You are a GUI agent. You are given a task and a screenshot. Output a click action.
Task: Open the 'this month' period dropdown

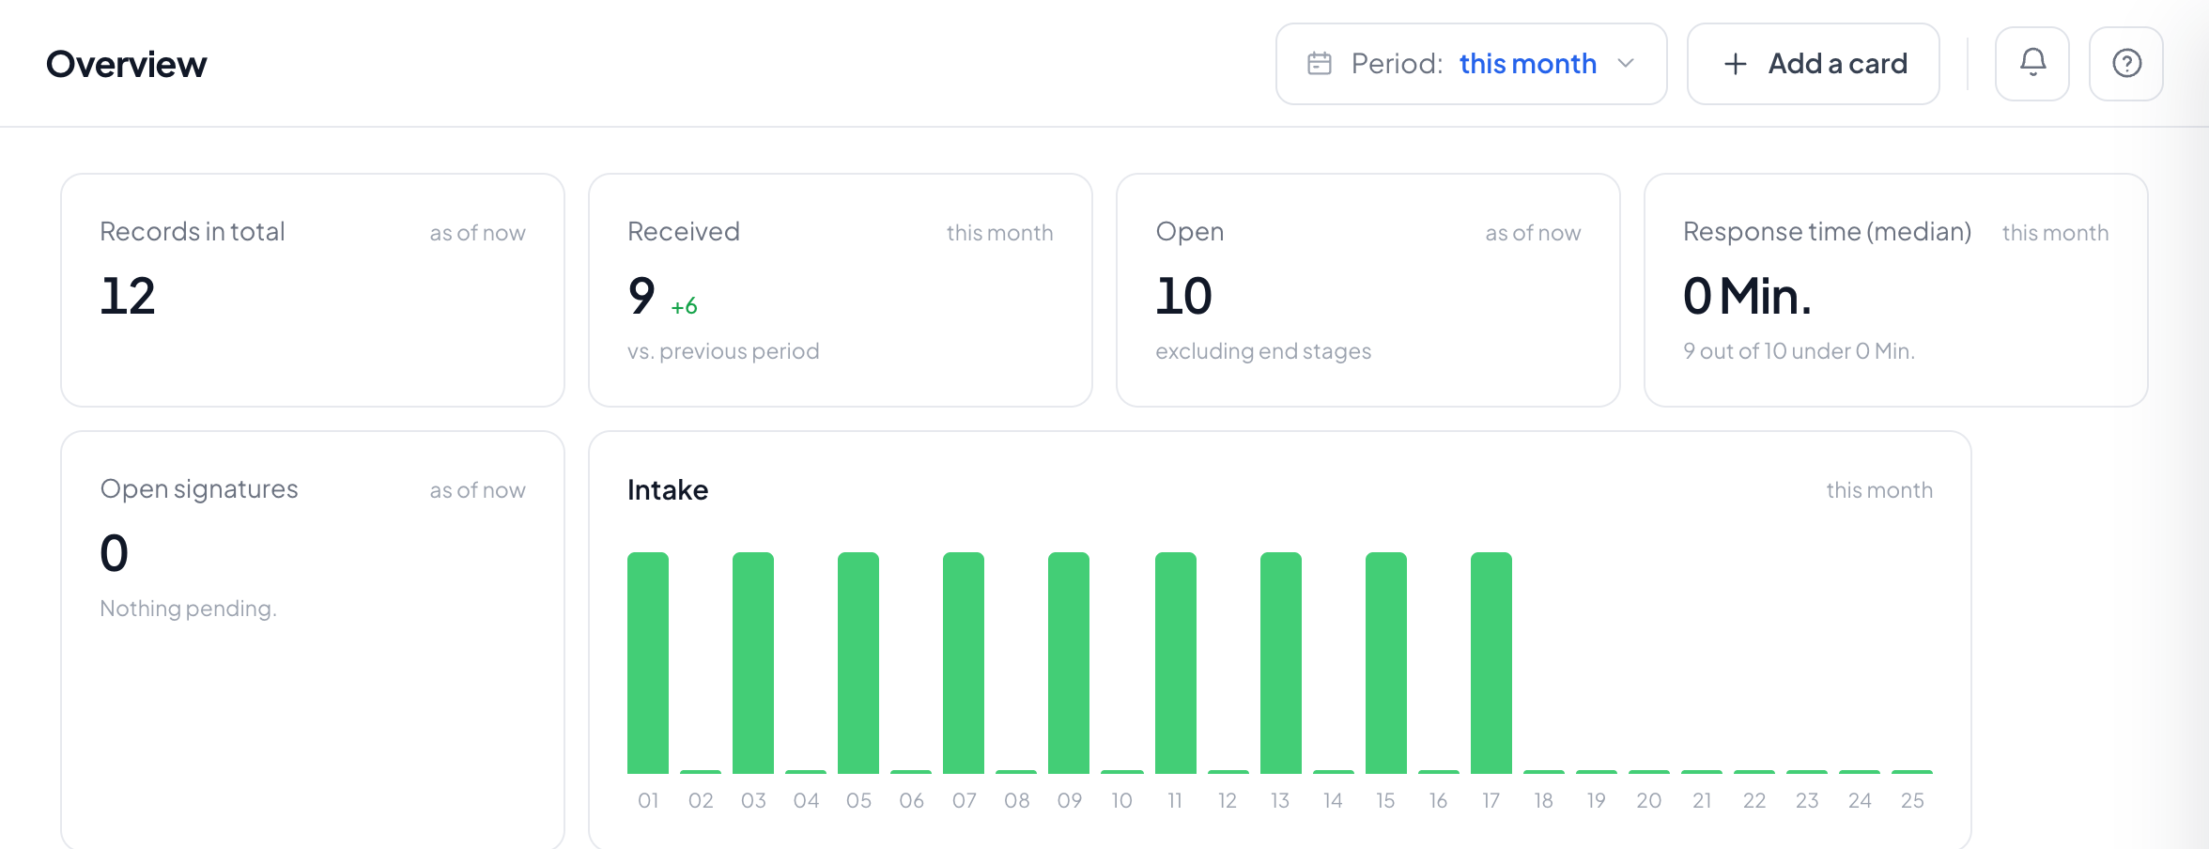pos(1472,64)
